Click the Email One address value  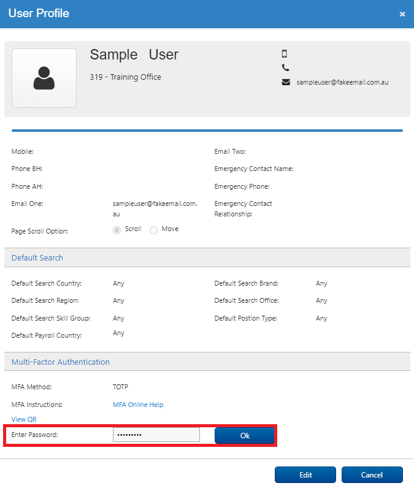click(x=155, y=209)
